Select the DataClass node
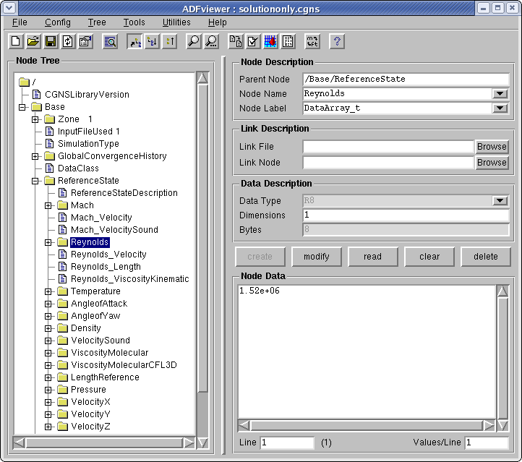The image size is (522, 462). [78, 168]
